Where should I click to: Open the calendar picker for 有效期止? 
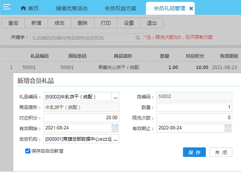point(228,128)
